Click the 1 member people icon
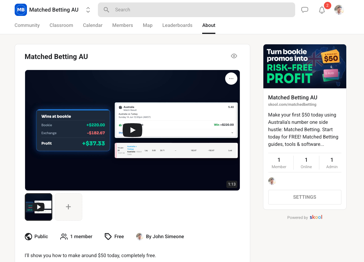The width and height of the screenshot is (364, 262). coord(64,237)
